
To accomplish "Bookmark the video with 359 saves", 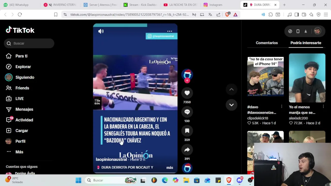I will pyautogui.click(x=187, y=131).
